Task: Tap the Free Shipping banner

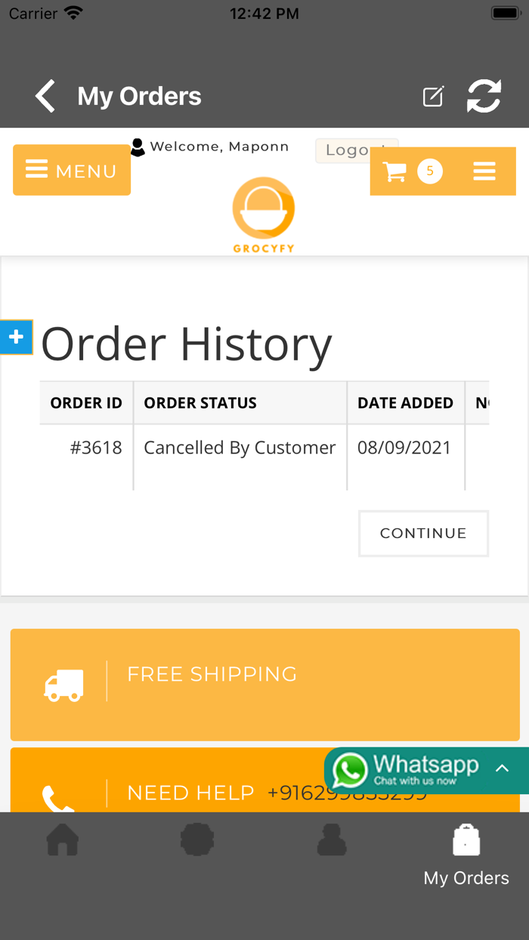Action: (264, 685)
